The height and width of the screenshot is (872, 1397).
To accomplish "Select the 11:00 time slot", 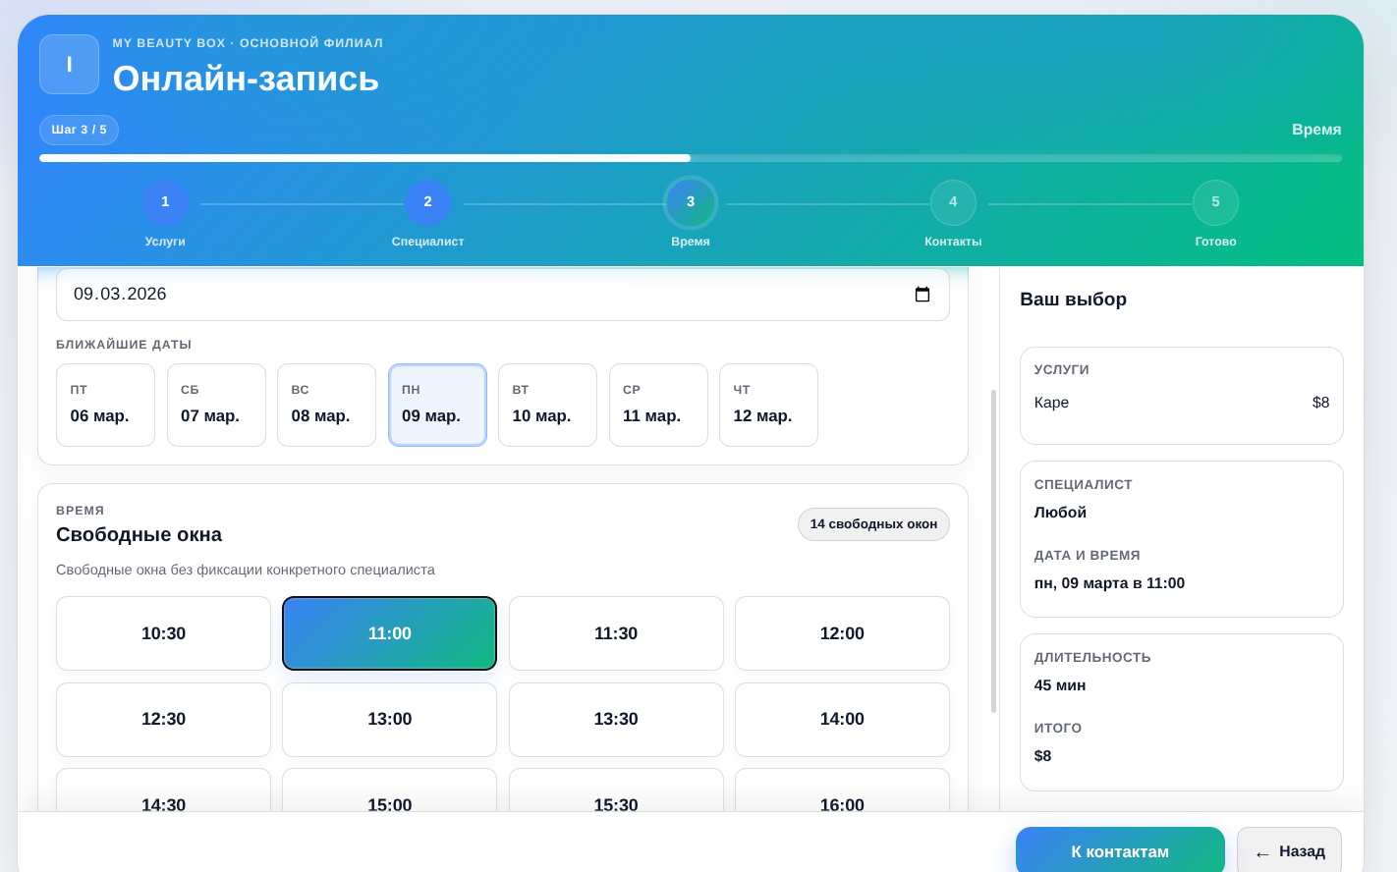I will [x=389, y=633].
